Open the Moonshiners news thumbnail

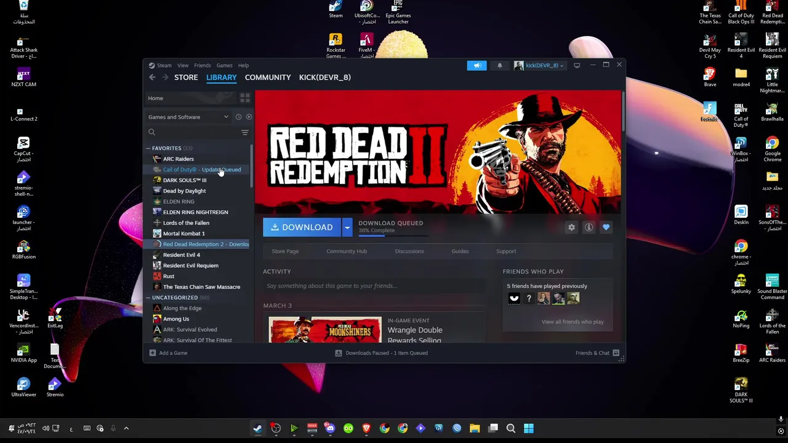point(325,330)
